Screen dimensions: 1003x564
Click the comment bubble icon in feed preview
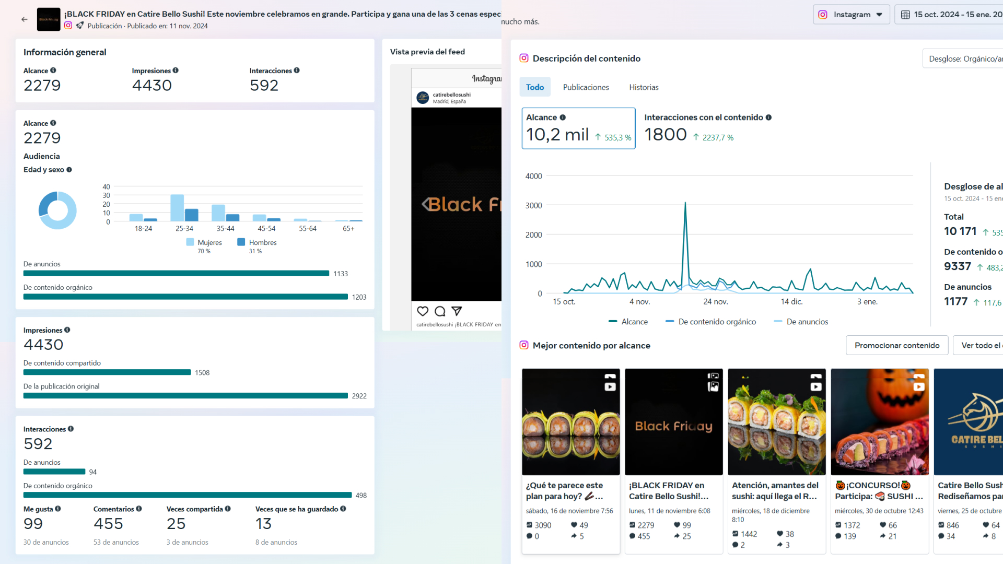pos(440,311)
